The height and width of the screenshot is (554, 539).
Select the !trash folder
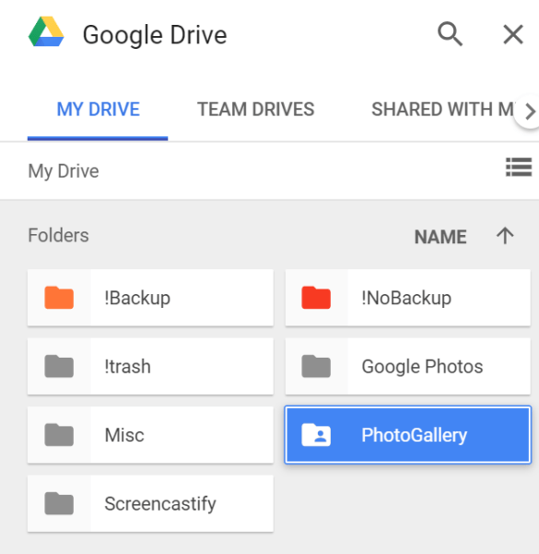(150, 366)
